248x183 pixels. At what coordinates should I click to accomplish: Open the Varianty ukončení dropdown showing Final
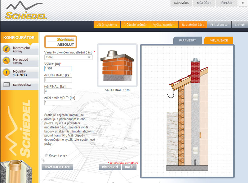(x=68, y=57)
